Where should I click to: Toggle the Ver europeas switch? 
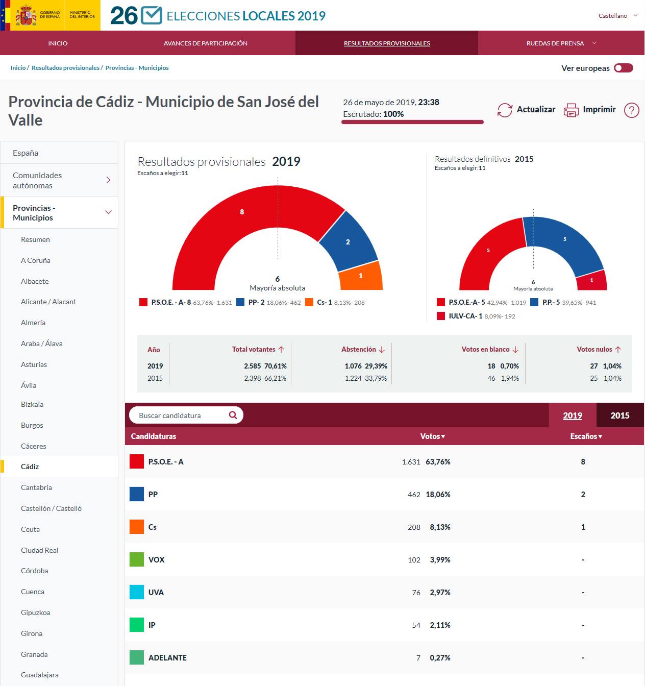tap(624, 67)
